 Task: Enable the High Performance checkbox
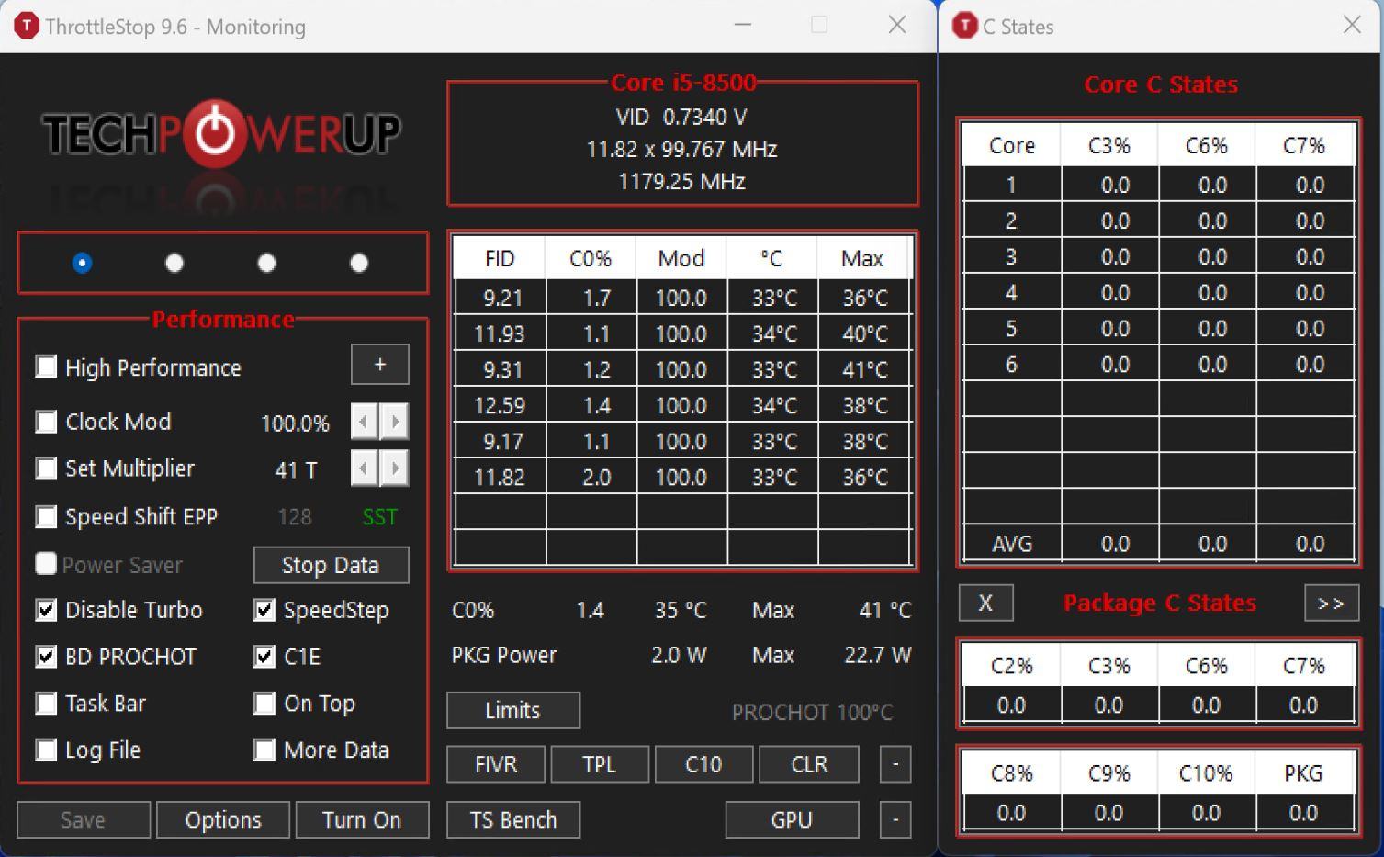46,366
